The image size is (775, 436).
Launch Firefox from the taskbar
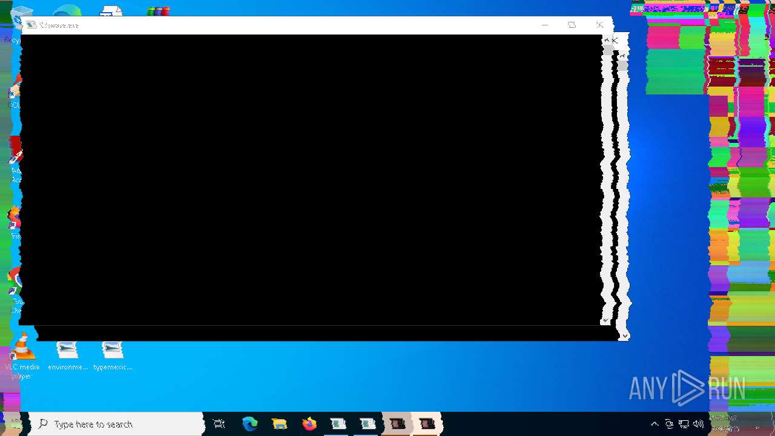(x=309, y=424)
